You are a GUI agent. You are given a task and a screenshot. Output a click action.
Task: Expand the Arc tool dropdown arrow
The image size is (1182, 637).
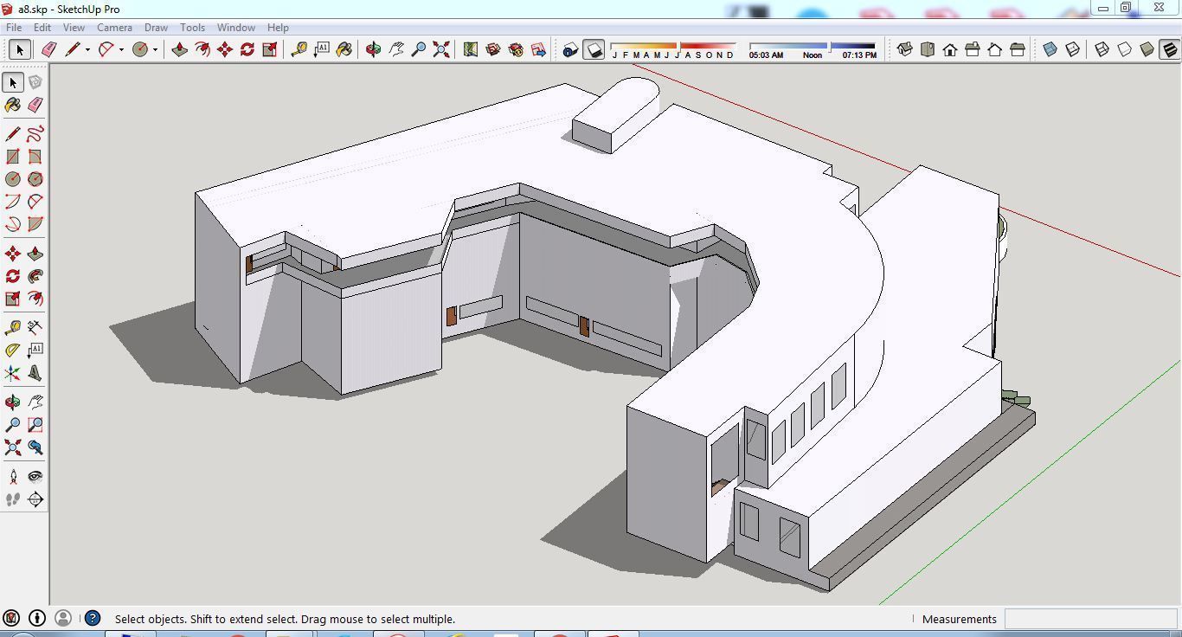pyautogui.click(x=121, y=49)
